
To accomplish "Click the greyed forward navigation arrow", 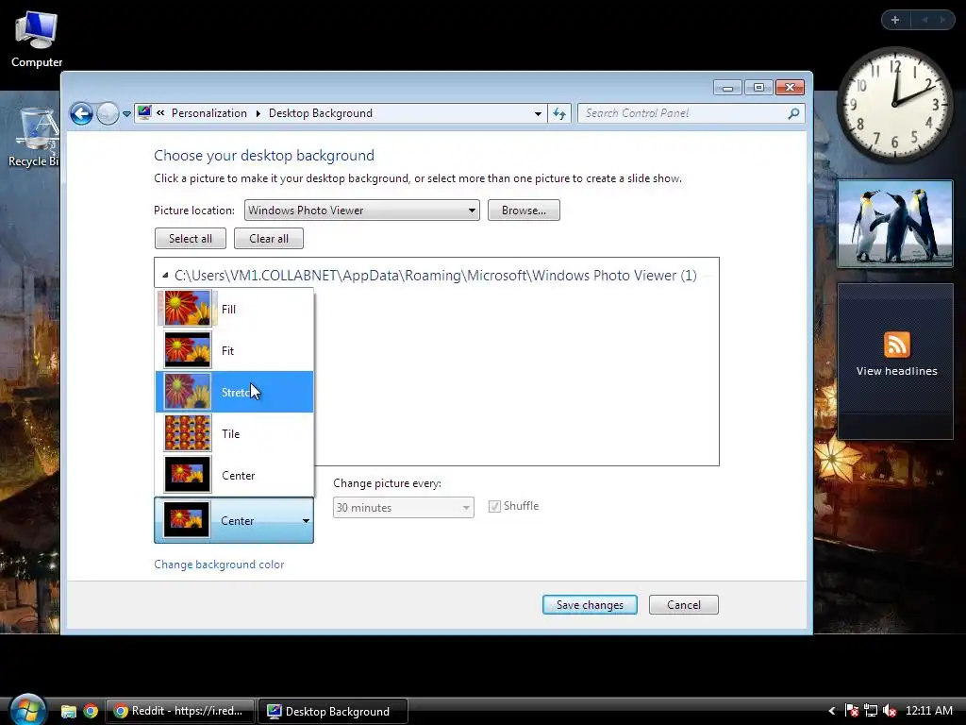I will pyautogui.click(x=108, y=113).
